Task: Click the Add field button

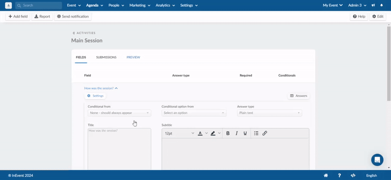Action: (x=18, y=17)
